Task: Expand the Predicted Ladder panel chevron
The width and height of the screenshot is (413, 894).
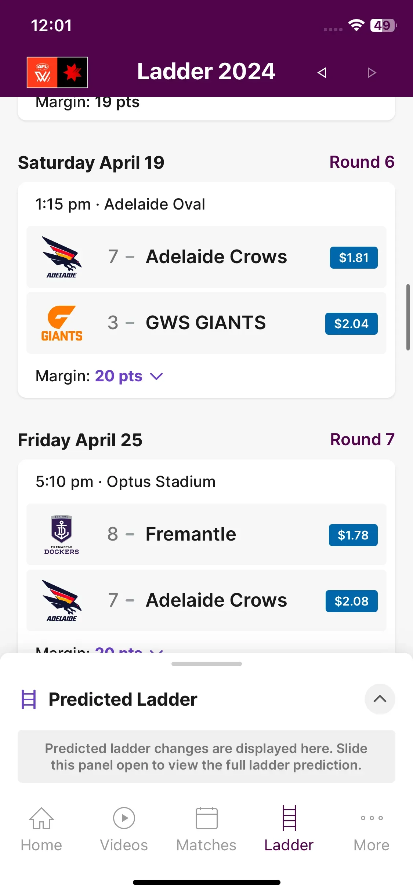Action: (380, 699)
